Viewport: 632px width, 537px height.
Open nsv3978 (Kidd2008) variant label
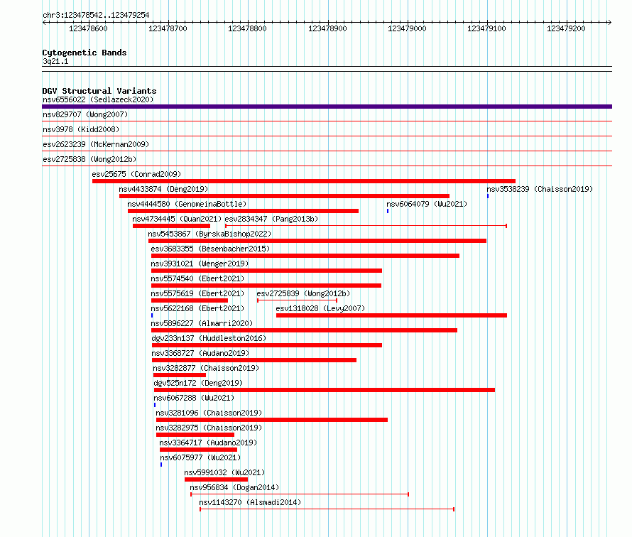pos(81,129)
